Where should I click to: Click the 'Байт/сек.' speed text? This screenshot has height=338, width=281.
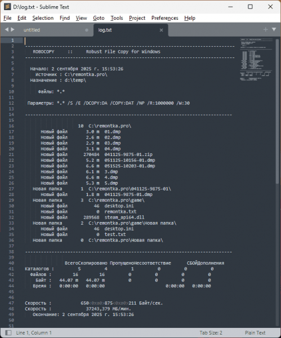tap(151, 303)
